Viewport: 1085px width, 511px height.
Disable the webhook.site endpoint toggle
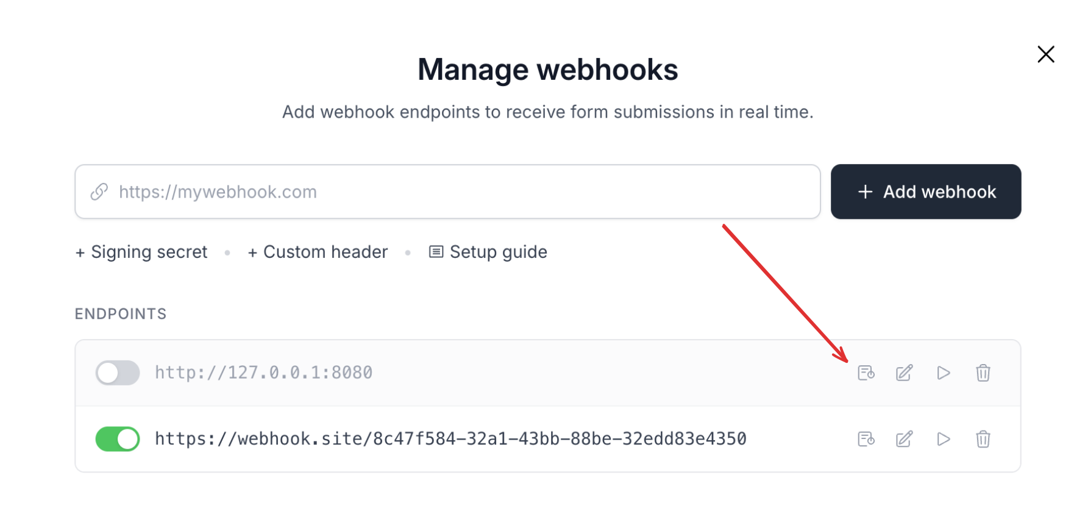point(118,439)
